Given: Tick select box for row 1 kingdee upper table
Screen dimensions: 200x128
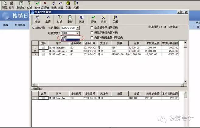Looking at the screenshot, I should tap(43, 48).
